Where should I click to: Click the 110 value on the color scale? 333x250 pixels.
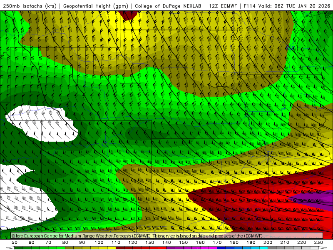116,242
